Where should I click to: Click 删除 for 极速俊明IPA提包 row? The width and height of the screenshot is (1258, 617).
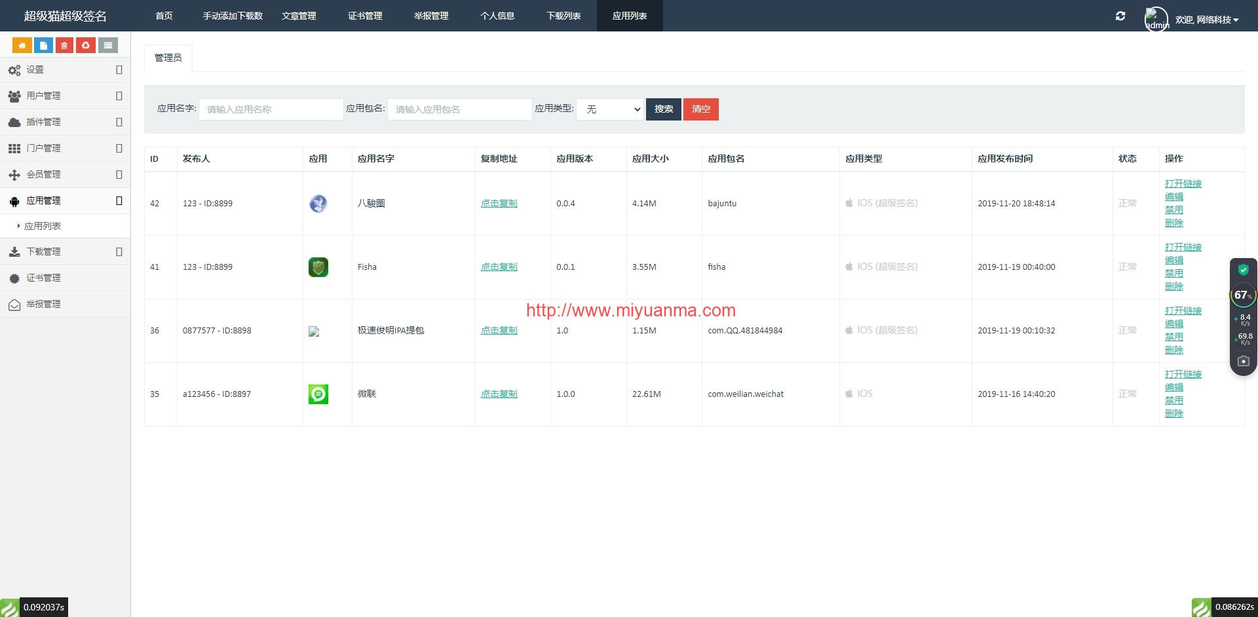(x=1174, y=350)
